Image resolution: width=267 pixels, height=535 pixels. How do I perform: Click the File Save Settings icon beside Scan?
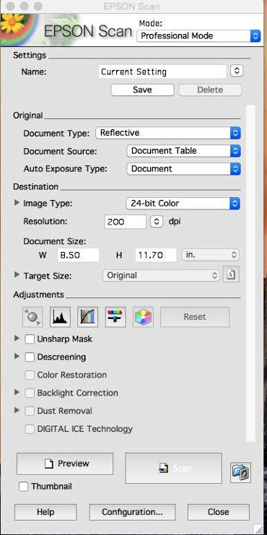coord(240,472)
